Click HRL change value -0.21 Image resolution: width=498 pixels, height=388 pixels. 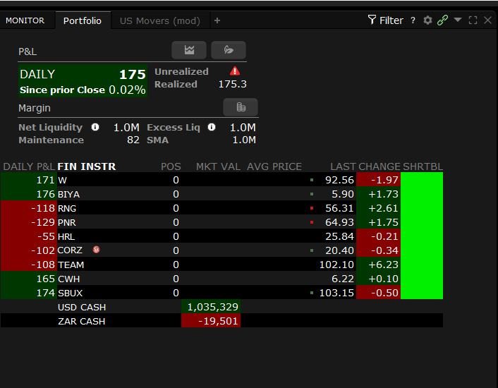[x=379, y=236]
